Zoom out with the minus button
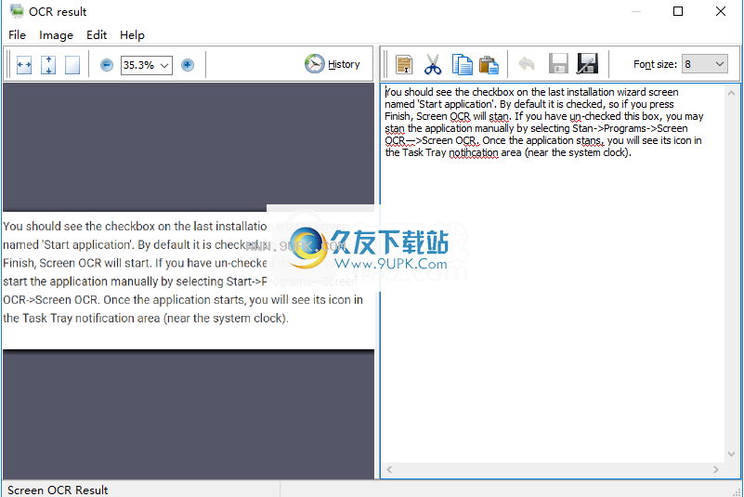 107,65
